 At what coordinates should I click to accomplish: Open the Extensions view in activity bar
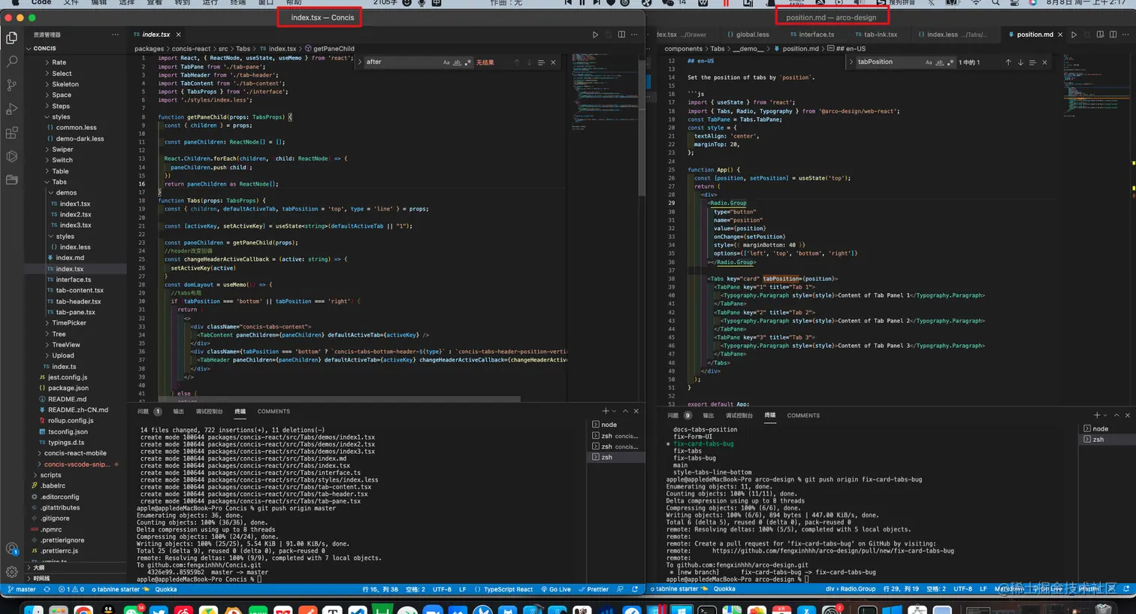pos(12,133)
